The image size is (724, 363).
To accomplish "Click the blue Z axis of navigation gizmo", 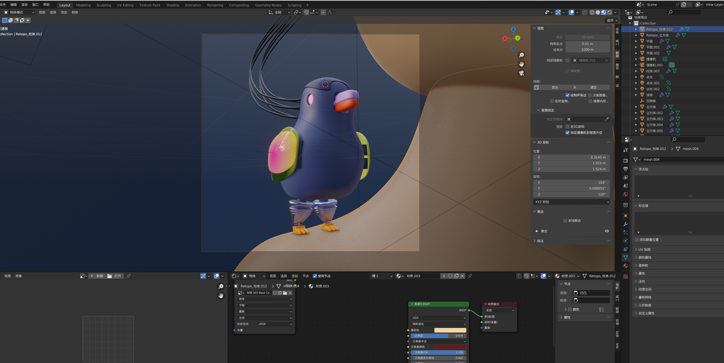I will point(513,30).
